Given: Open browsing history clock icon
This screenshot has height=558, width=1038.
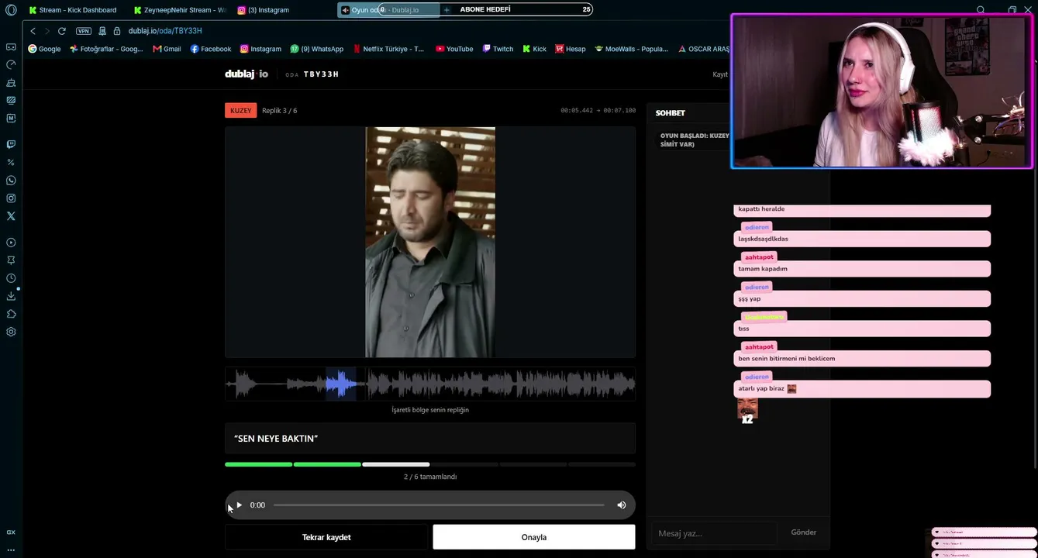Looking at the screenshot, I should [x=11, y=278].
